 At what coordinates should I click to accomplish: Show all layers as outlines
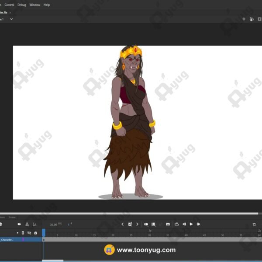coord(23,233)
